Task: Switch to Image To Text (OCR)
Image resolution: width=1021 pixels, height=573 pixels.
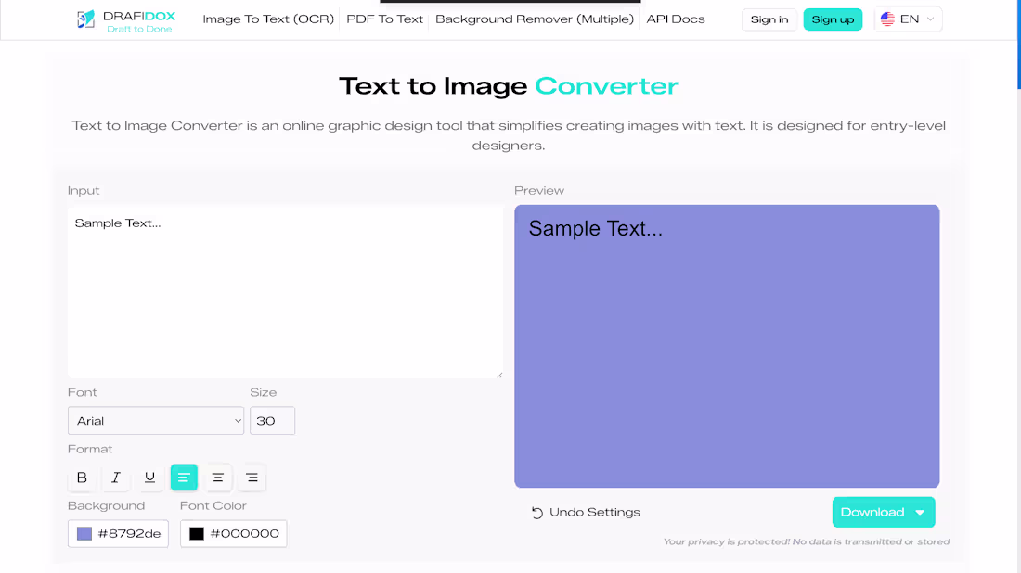Action: click(x=268, y=19)
